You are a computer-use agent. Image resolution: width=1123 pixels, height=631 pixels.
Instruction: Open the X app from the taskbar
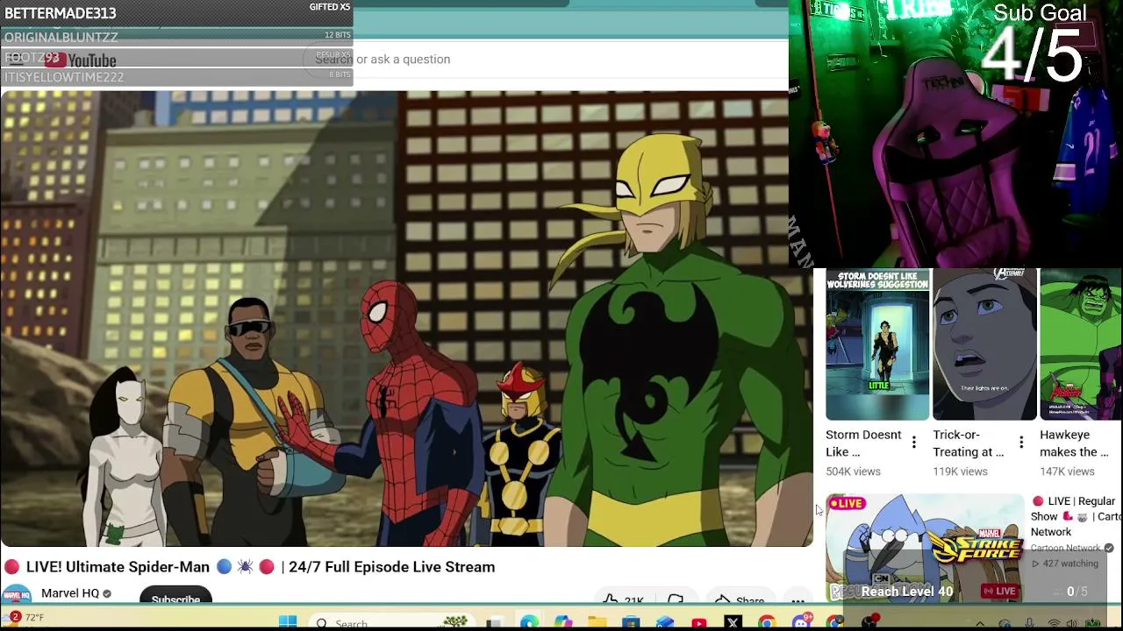tap(733, 622)
